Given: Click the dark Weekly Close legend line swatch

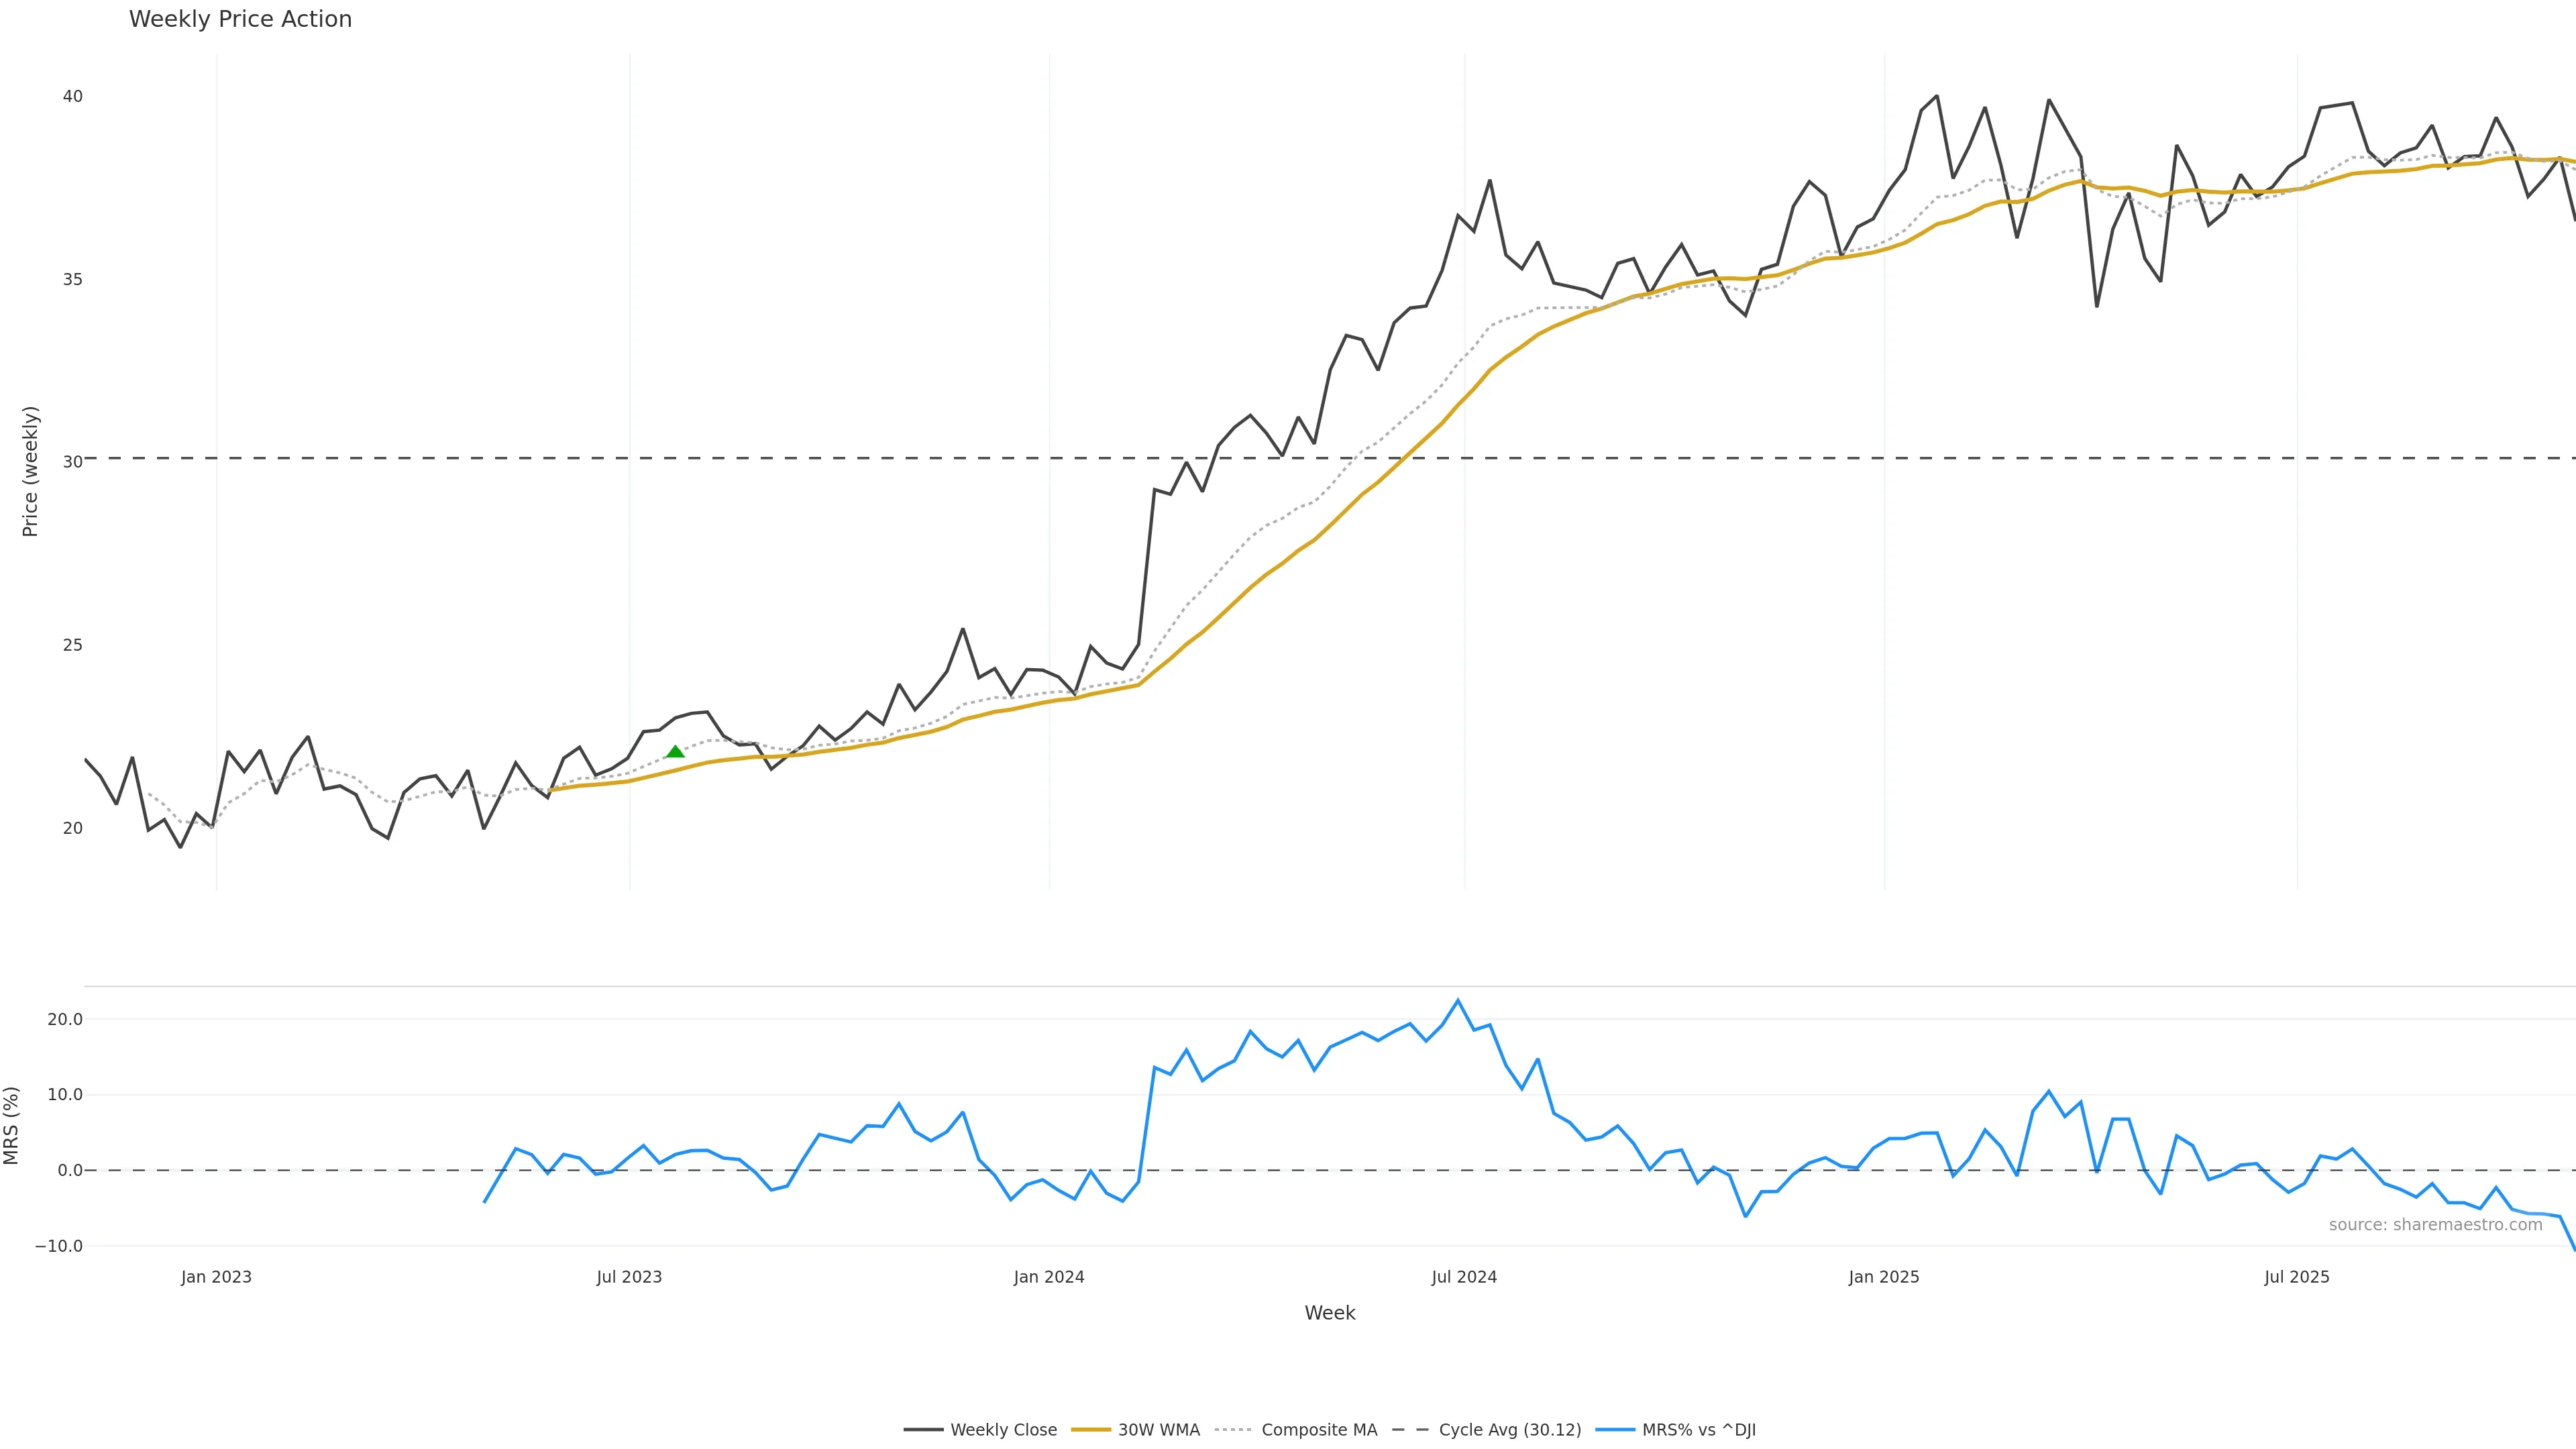Looking at the screenshot, I should [923, 1430].
